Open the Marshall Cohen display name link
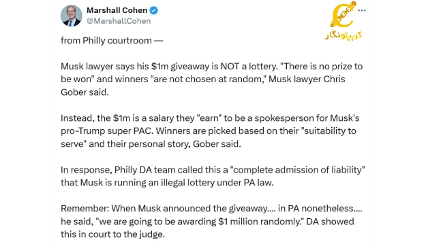 tap(117, 10)
